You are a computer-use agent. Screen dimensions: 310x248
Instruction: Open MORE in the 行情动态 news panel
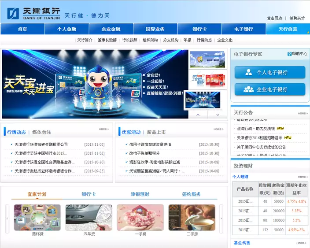pyautogui.click(x=103, y=129)
